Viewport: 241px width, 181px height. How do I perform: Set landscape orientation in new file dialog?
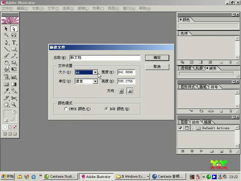[x=130, y=91]
